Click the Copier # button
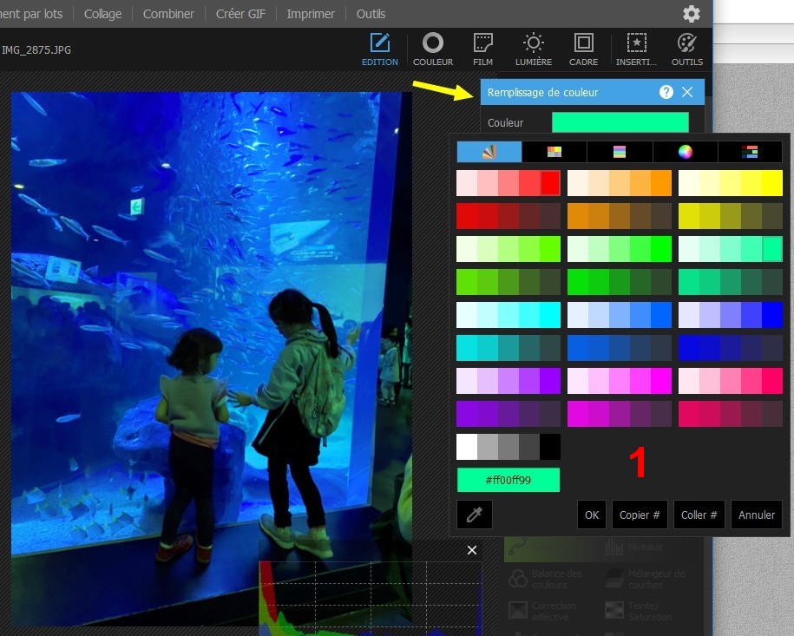 640,515
